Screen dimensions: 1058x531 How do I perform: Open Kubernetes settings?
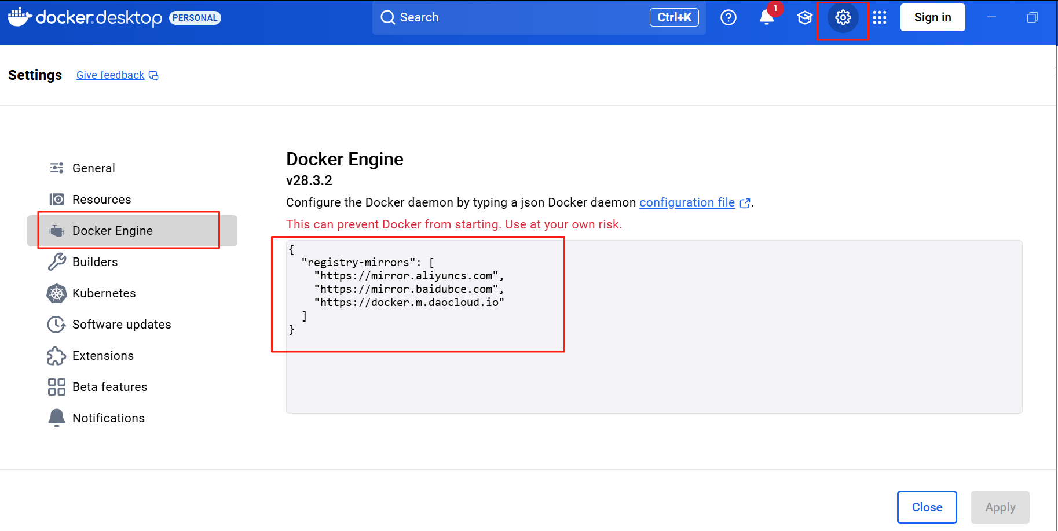(132, 293)
